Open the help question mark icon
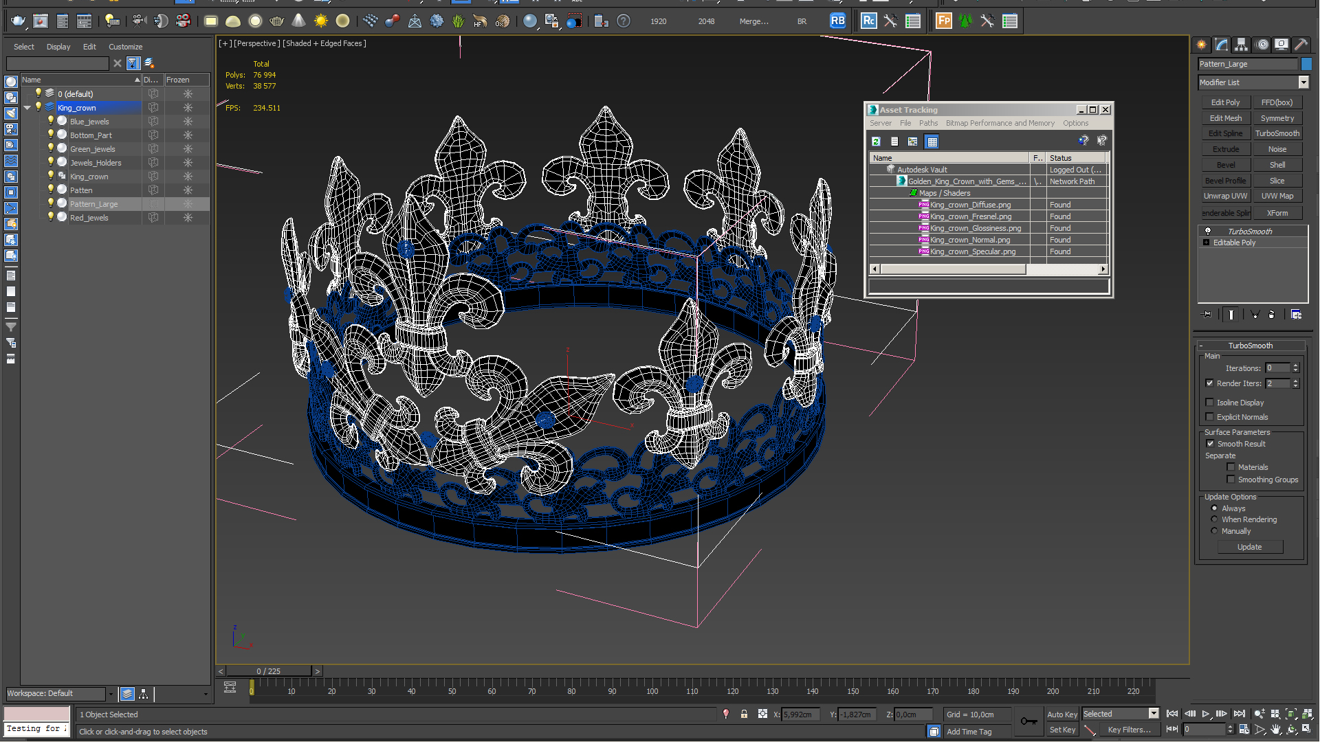This screenshot has width=1320, height=742. (624, 21)
